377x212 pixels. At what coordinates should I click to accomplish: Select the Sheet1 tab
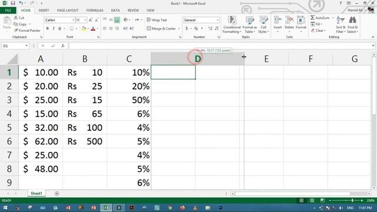pos(37,194)
